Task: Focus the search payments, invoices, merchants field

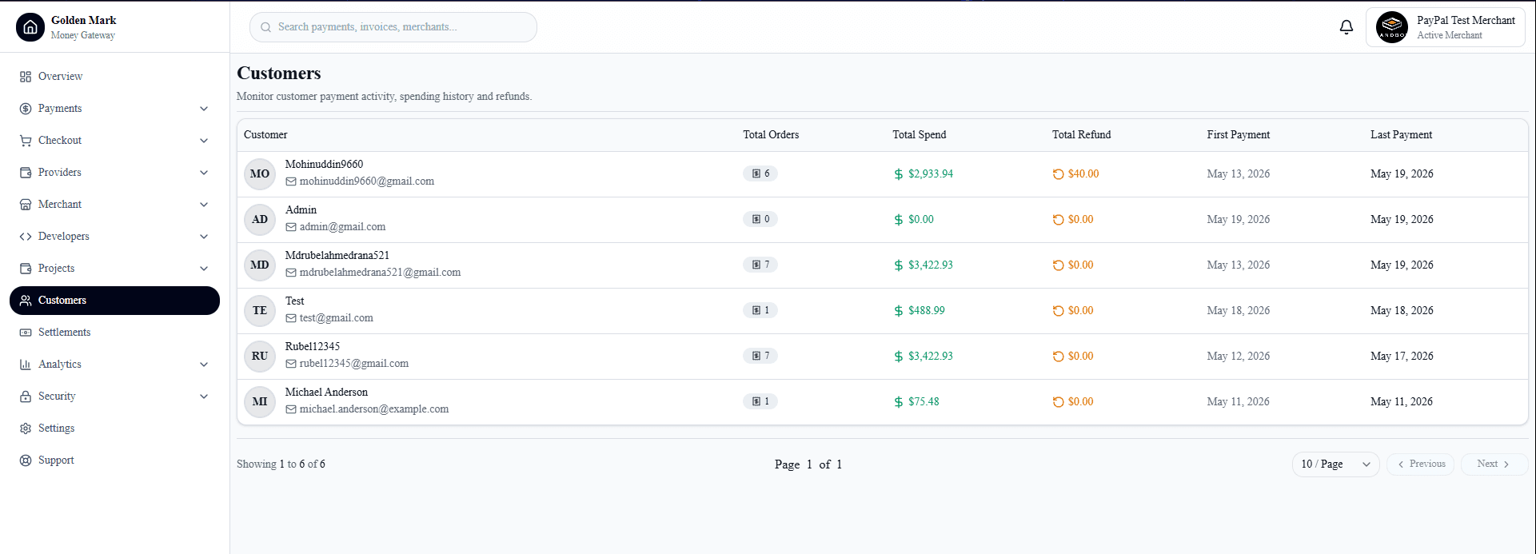Action: click(x=393, y=27)
